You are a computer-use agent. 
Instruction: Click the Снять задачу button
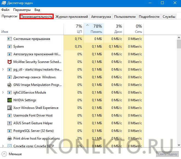pyautogui.click(x=167, y=154)
